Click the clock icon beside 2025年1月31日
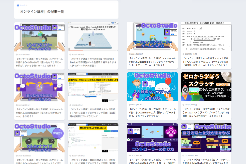The width and height of the screenshot is (246, 164). [183, 54]
